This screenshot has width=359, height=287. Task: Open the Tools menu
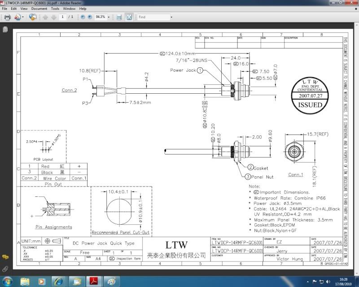point(55,9)
